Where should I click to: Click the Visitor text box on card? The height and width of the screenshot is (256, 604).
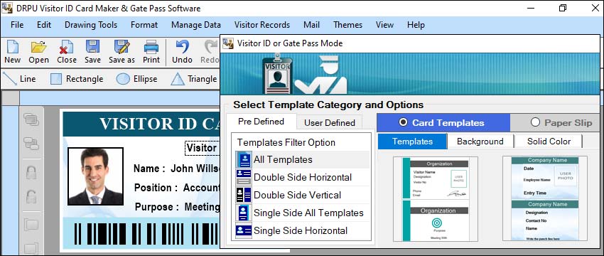point(203,148)
